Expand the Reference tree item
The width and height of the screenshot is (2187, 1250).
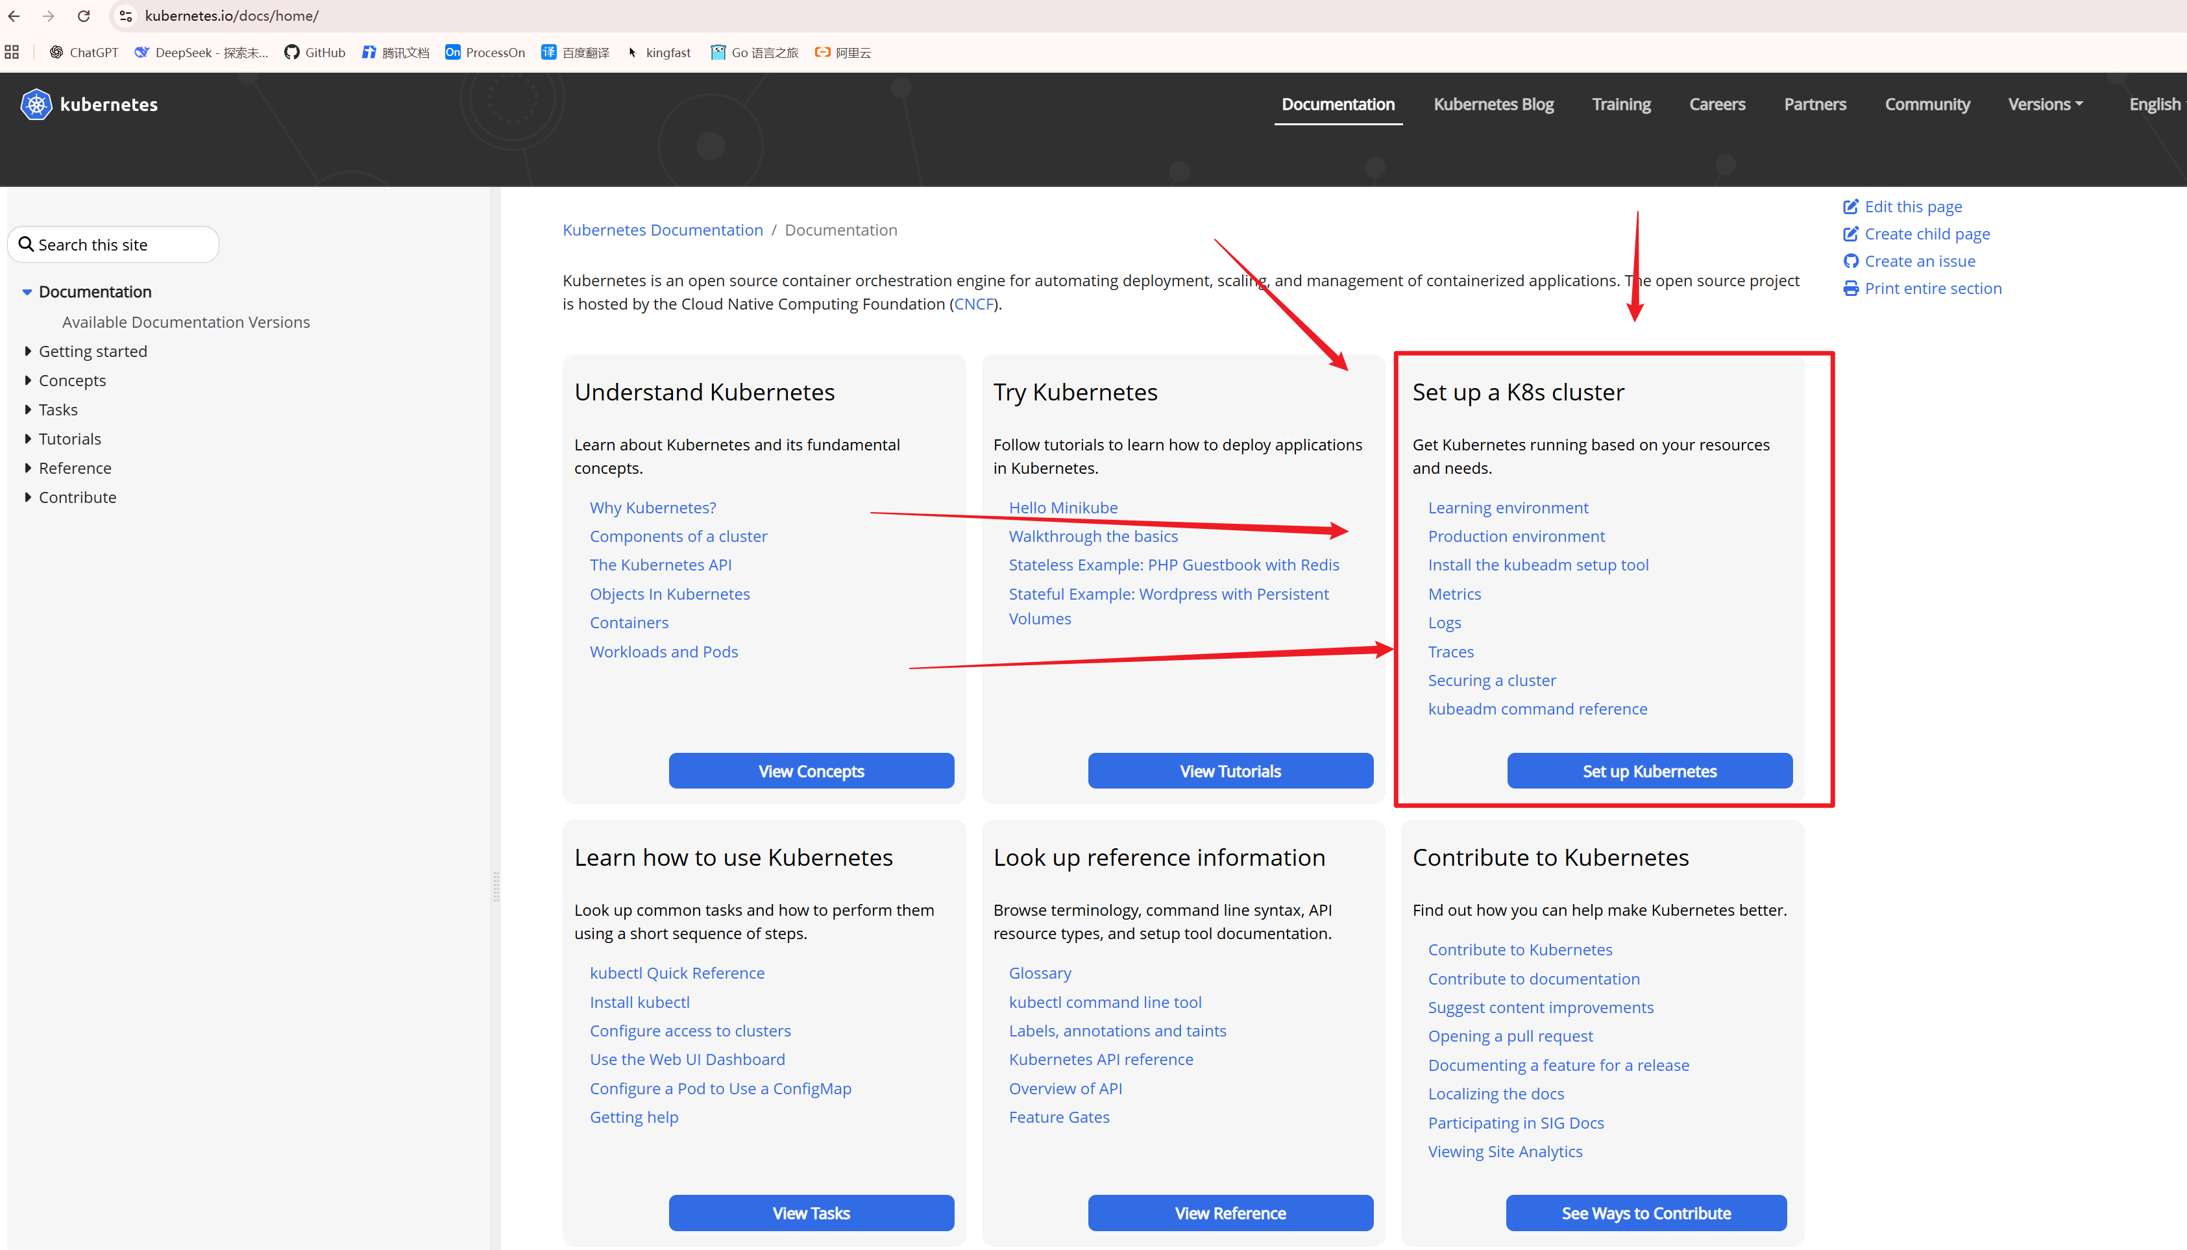point(27,468)
